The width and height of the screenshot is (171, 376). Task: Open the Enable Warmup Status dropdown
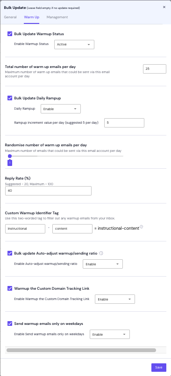[74, 45]
